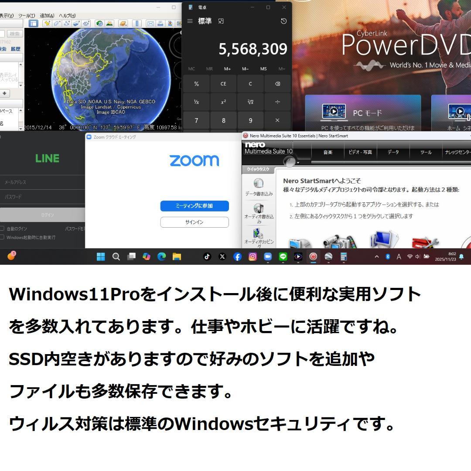Show hidden tray icons chevron
Image resolution: width=471 pixels, height=471 pixels.
(x=377, y=256)
